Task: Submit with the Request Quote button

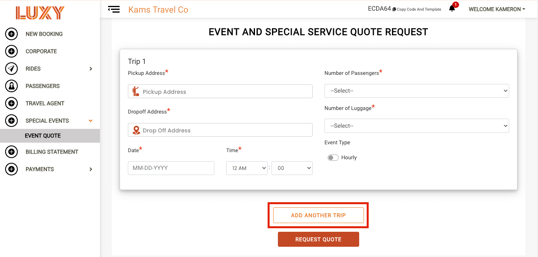Action: [x=319, y=239]
